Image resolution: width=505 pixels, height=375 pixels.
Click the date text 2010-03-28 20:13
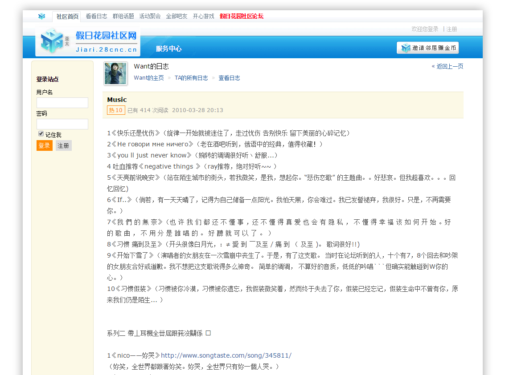197,110
